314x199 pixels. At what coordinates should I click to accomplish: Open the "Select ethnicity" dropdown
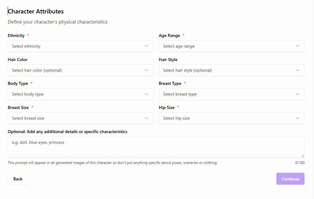tap(77, 46)
